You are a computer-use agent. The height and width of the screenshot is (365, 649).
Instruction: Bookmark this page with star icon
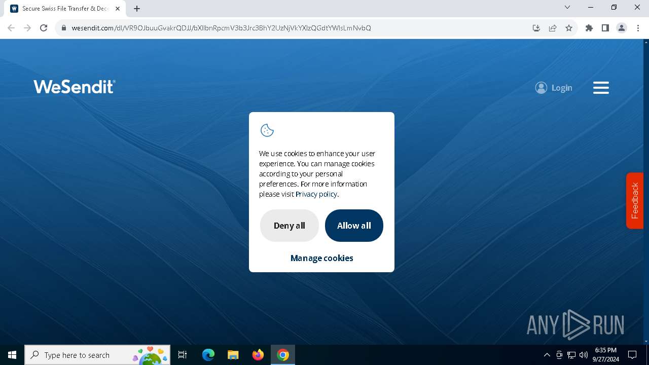pyautogui.click(x=569, y=28)
